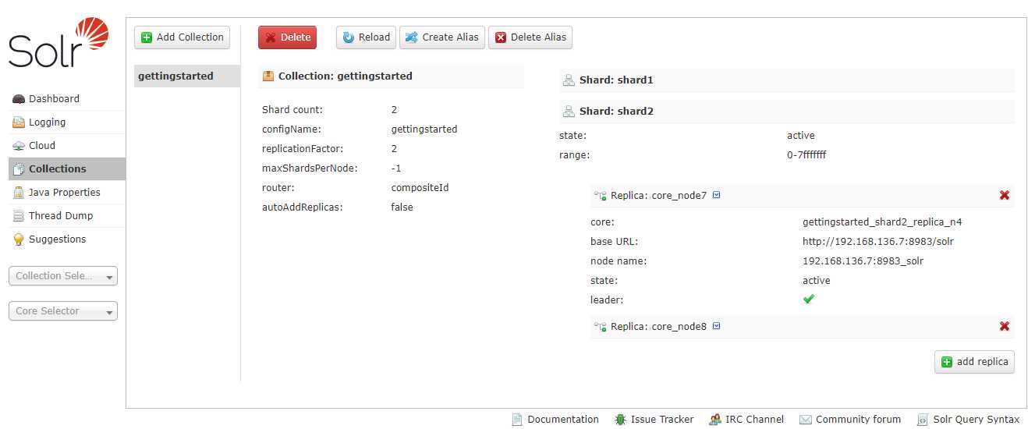Click the Logging notepad icon
This screenshot has width=1028, height=429.
point(19,122)
